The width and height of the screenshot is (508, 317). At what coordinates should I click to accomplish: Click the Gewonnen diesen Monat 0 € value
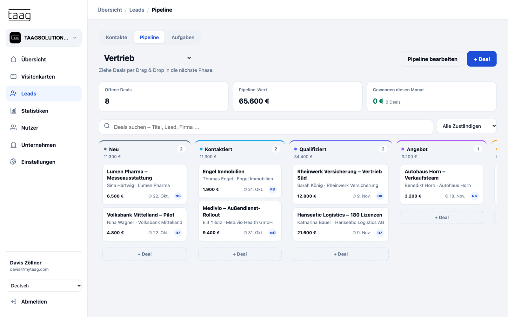tap(378, 101)
